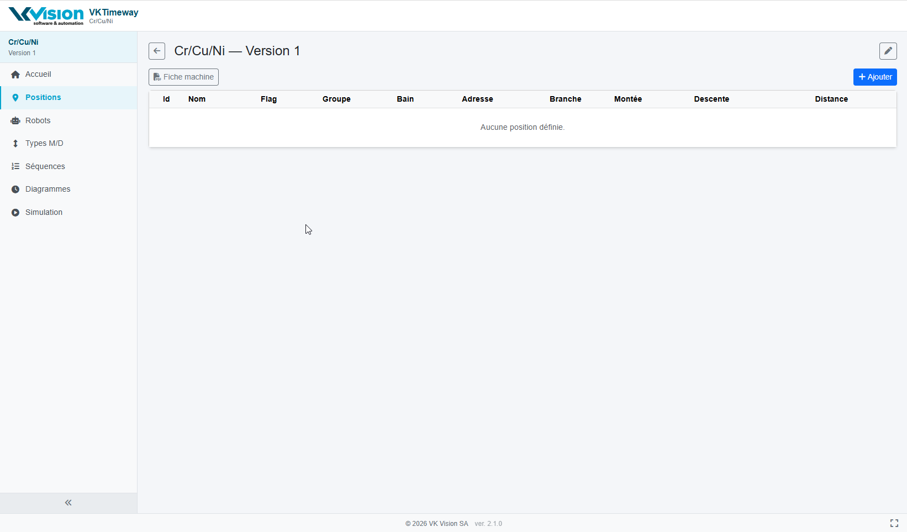Click the Simulation play icon
907x532 pixels.
click(x=15, y=212)
